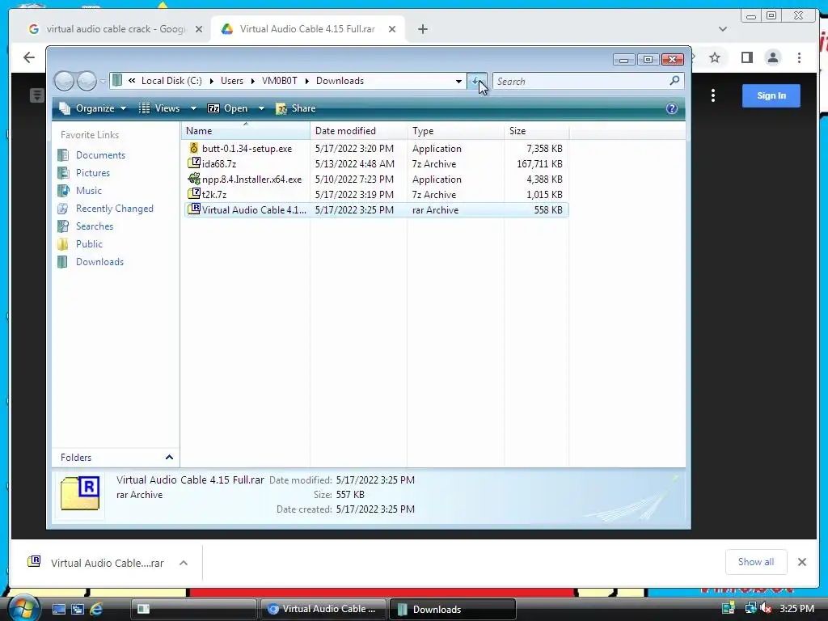The image size is (828, 621).
Task: Open downloaded Virtual Audio Cable rar in download bar
Action: coord(96,563)
